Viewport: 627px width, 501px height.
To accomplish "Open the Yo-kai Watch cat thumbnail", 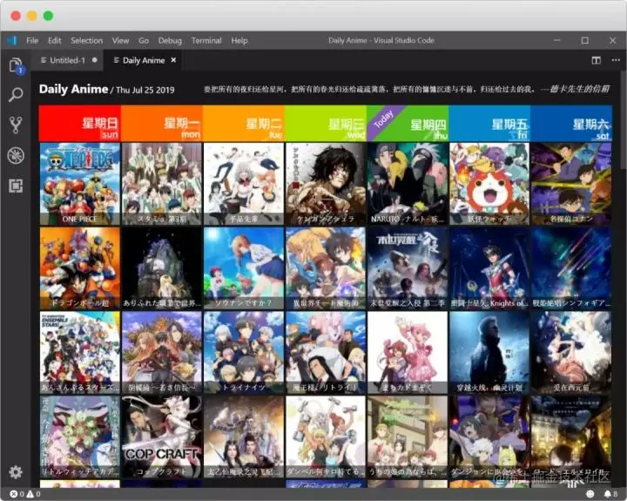I will pyautogui.click(x=489, y=184).
